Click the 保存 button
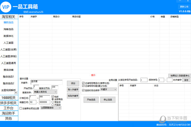The height and width of the screenshot is (127, 191). (186, 80)
